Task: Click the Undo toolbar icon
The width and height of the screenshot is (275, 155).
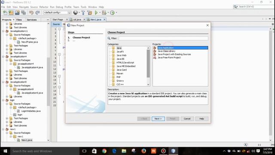Action: pos(31,12)
